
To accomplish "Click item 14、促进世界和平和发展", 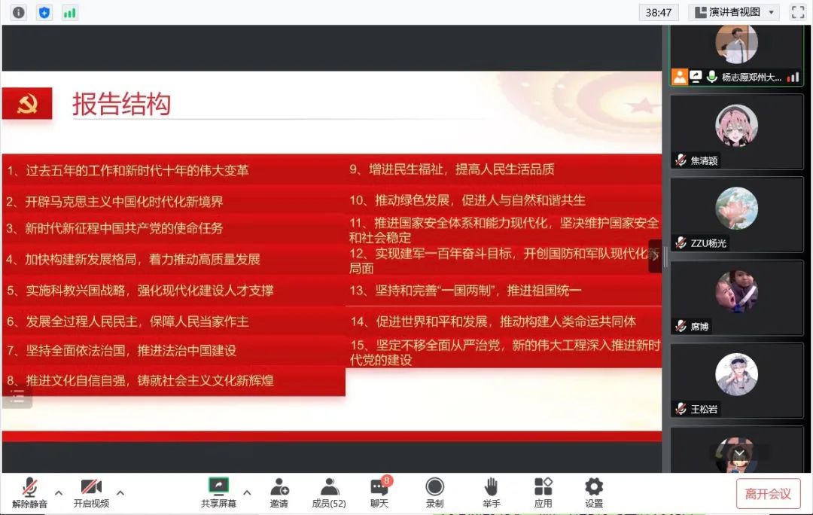I will (493, 321).
